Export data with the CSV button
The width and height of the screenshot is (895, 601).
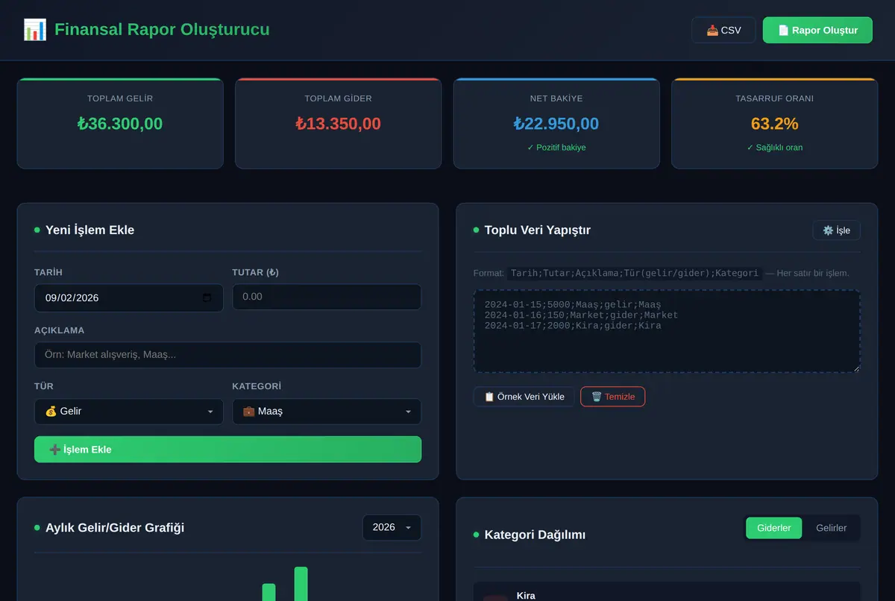coord(723,30)
